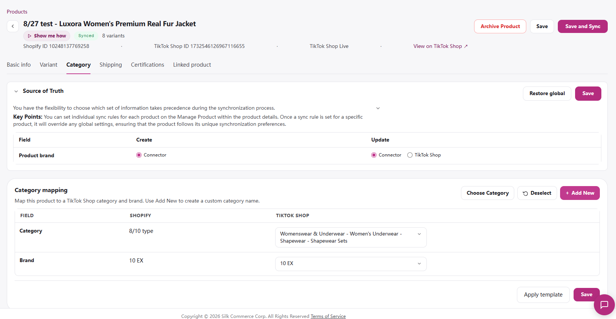The image size is (616, 319).
Task: Click the 8 variants label
Action: coord(113,36)
